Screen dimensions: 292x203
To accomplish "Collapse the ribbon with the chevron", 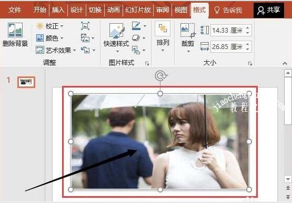I will tap(285, 63).
